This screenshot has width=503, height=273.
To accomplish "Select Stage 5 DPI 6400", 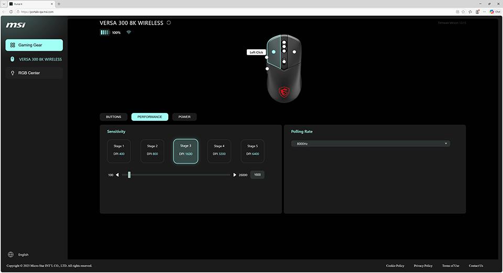I will pyautogui.click(x=253, y=151).
